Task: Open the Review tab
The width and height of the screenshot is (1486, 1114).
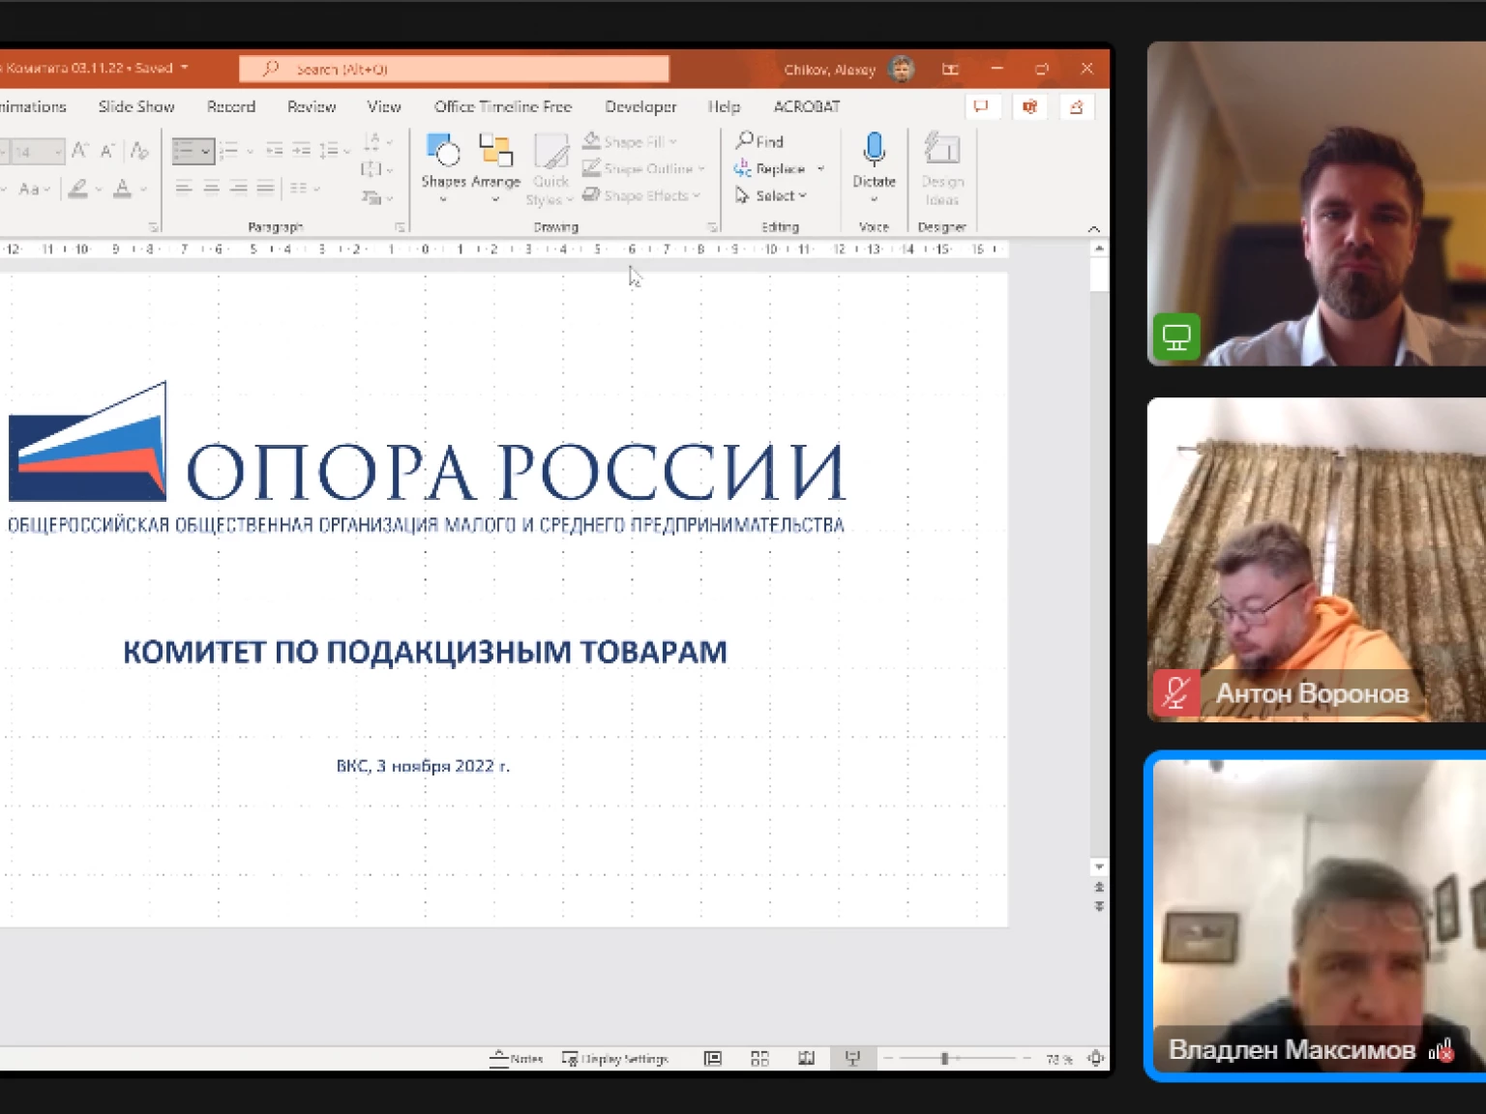Action: 312,106
